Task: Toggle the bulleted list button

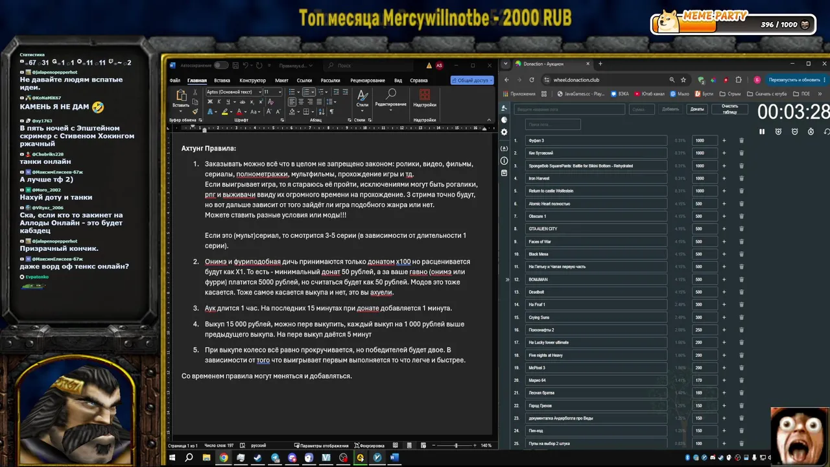Action: point(292,92)
